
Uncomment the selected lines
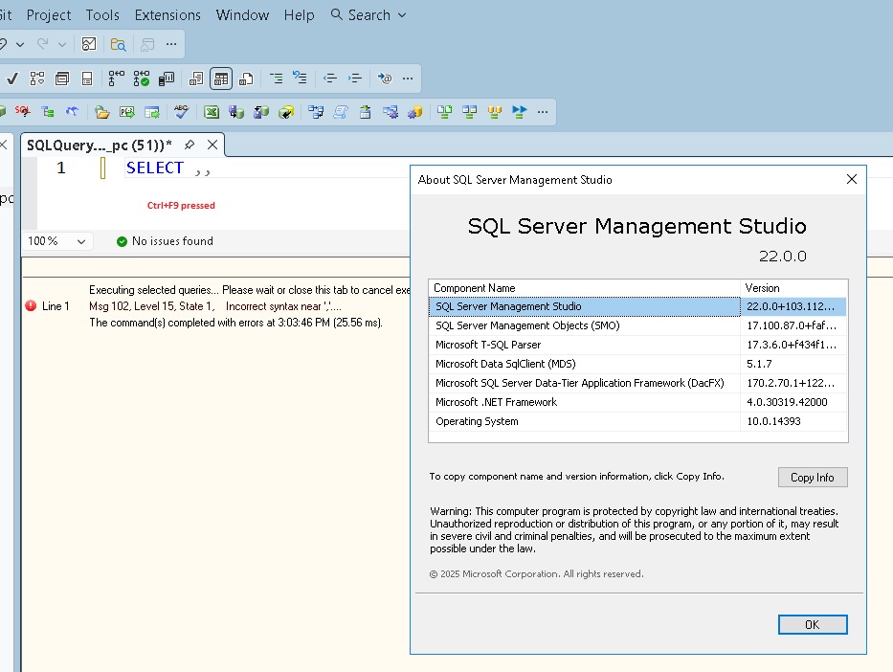pyautogui.click(x=300, y=78)
